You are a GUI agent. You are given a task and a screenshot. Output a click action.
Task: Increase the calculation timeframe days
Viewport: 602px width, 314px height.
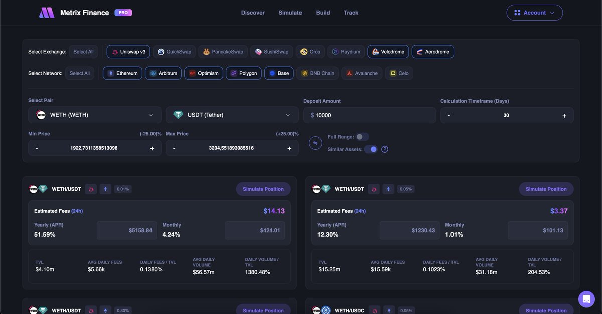pyautogui.click(x=564, y=115)
